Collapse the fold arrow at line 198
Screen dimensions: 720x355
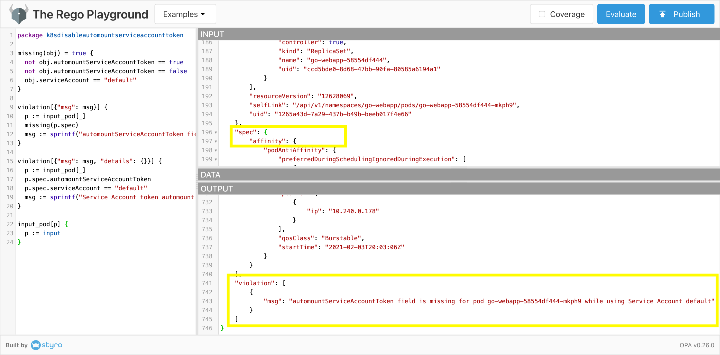click(216, 150)
